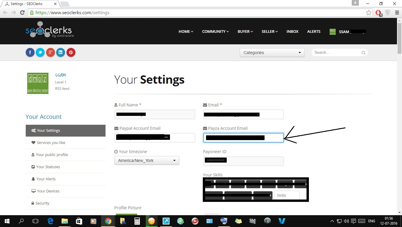Show hidden system tray icons chevron

(332, 221)
